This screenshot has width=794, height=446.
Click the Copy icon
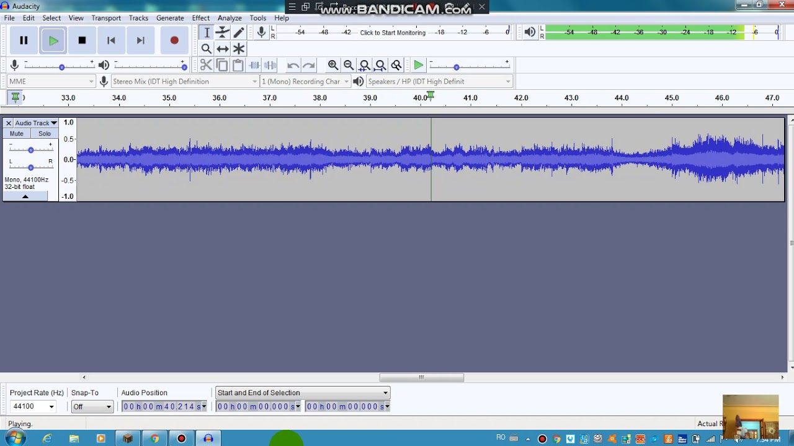coord(222,65)
